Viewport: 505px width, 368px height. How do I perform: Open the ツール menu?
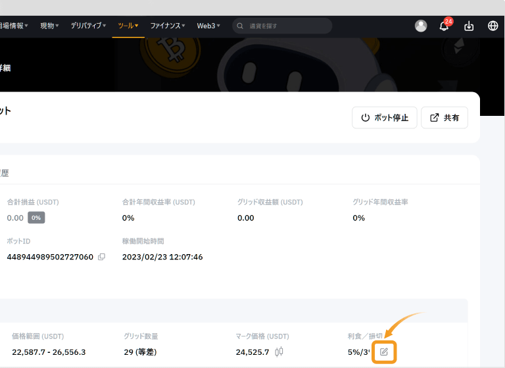(x=128, y=26)
